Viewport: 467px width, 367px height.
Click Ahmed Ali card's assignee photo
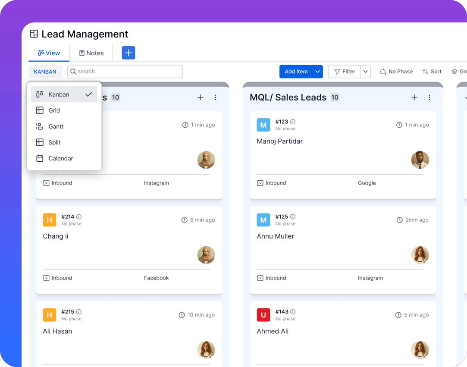(x=420, y=350)
